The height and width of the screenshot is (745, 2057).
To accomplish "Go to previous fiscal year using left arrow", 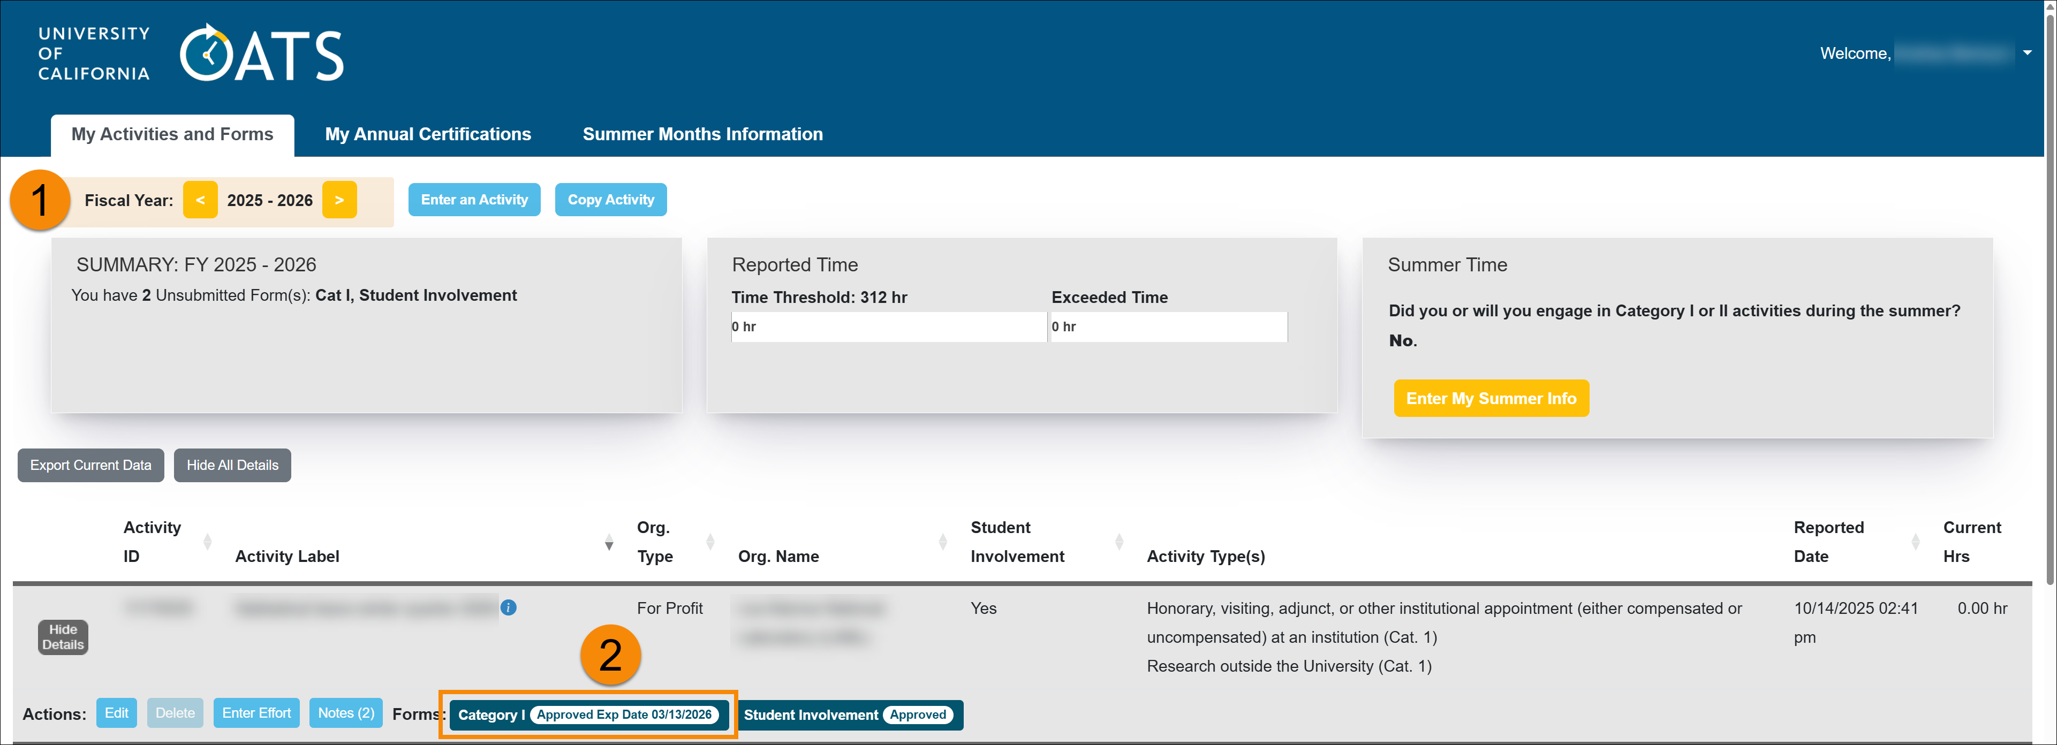I will pos(200,200).
